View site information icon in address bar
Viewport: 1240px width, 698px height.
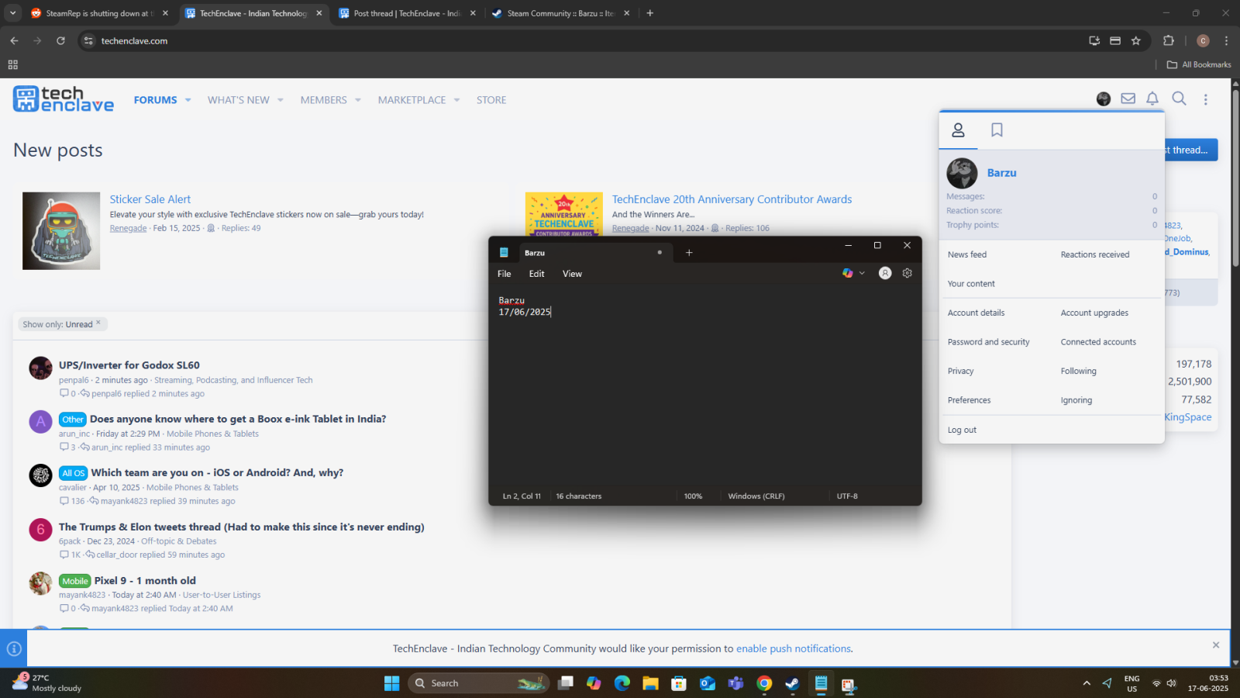(88, 41)
